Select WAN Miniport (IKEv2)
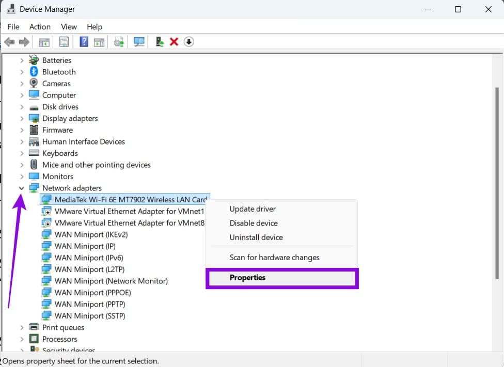504x367 pixels. (x=85, y=234)
